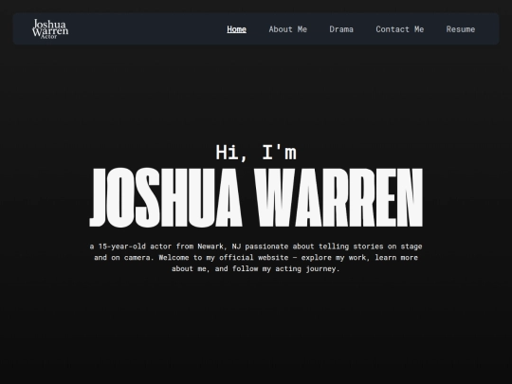
Task: Open the Home nav link
Action: click(x=236, y=29)
